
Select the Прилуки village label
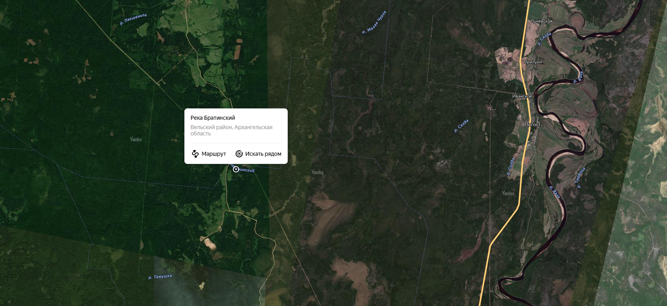tap(533, 62)
